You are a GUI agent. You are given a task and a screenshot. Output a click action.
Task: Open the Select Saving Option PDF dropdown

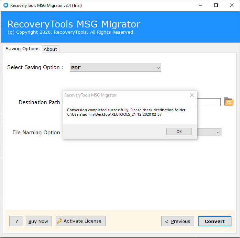click(x=116, y=68)
